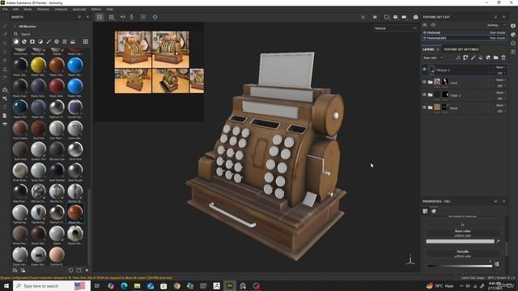Filter assets by environment maps icon
The height and width of the screenshot is (291, 518).
tap(73, 41)
